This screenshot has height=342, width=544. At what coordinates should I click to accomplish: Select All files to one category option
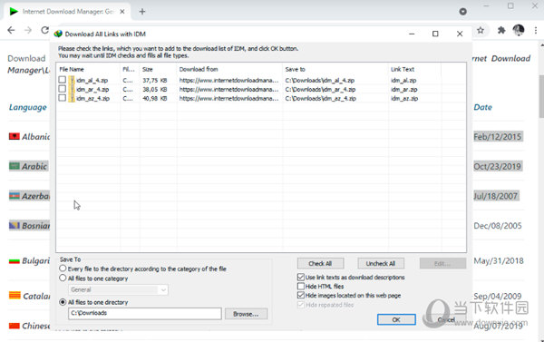pyautogui.click(x=63, y=278)
